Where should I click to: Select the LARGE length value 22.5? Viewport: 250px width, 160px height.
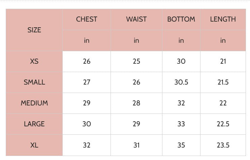(223, 124)
